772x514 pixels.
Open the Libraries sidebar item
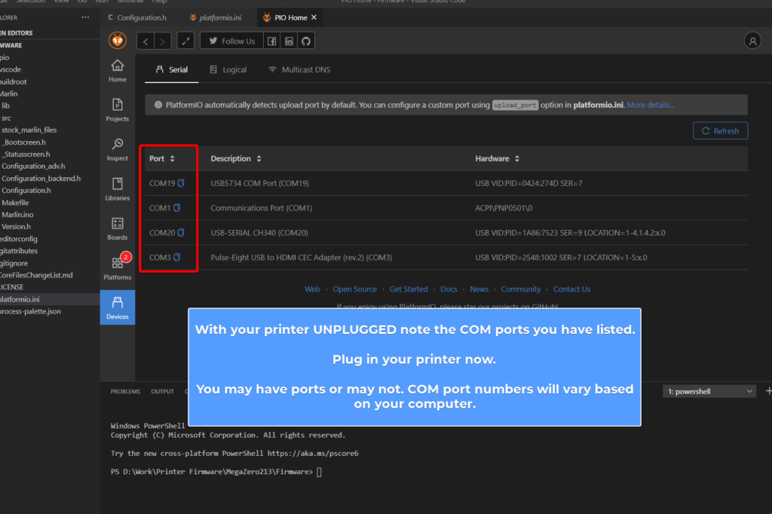[117, 190]
